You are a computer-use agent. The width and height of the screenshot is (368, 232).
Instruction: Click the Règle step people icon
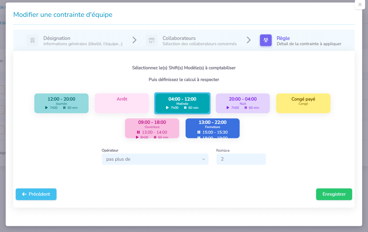pyautogui.click(x=266, y=40)
